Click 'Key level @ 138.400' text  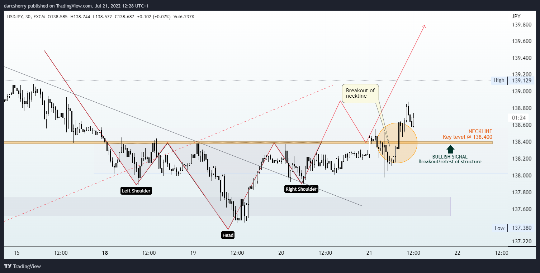click(x=468, y=137)
